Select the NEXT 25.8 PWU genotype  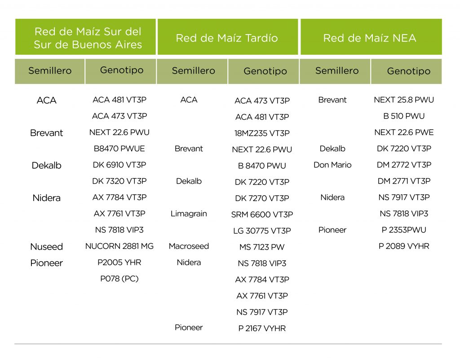point(404,100)
